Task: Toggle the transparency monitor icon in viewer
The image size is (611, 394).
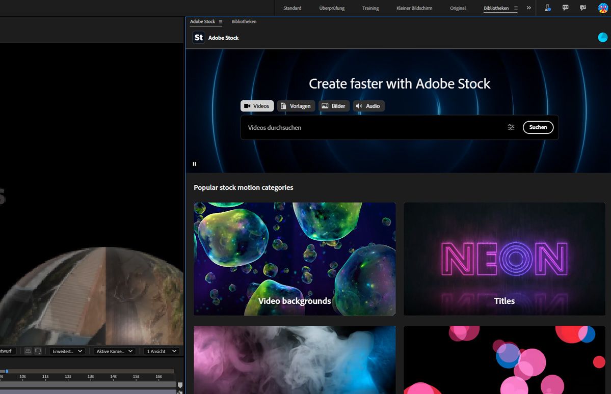Action: 38,351
